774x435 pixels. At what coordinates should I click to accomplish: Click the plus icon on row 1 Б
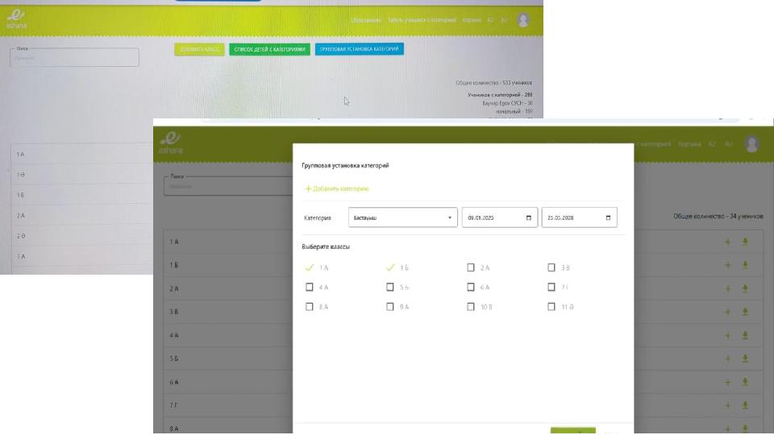pos(727,265)
